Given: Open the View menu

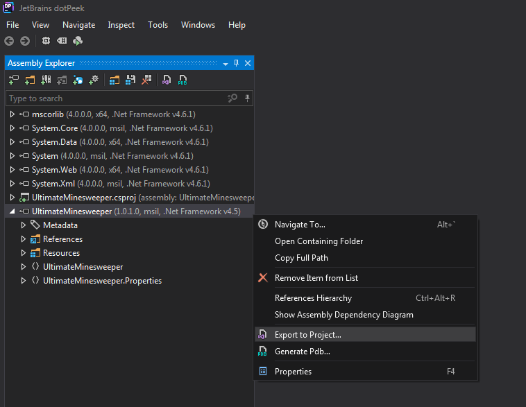Looking at the screenshot, I should pyautogui.click(x=40, y=25).
